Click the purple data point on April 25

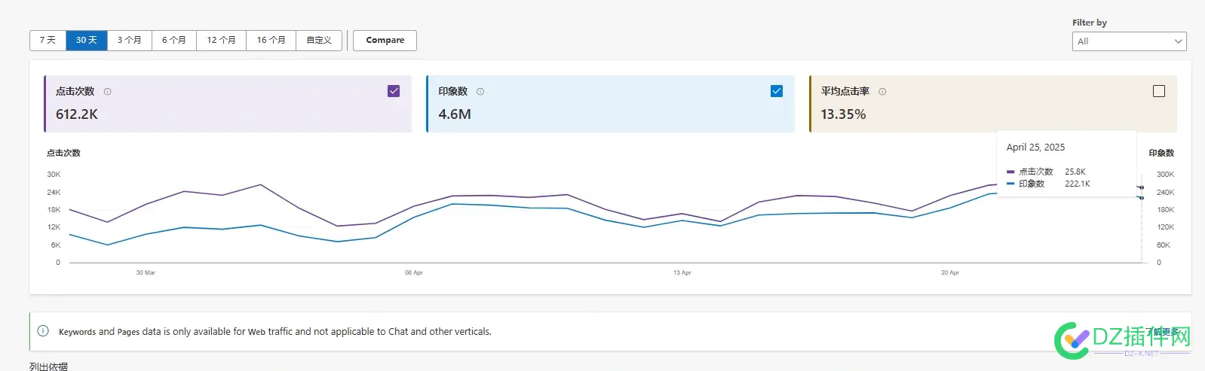1141,187
